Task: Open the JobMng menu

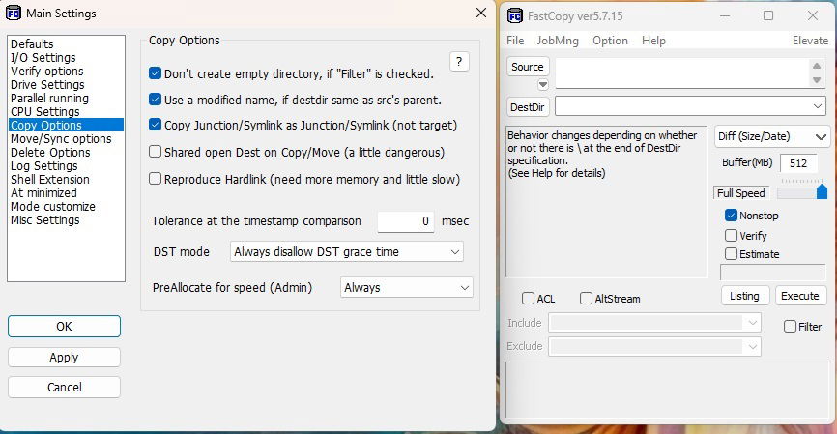Action: 558,41
